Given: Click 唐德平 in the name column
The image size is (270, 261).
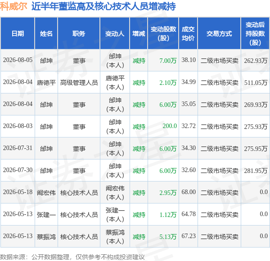Looking at the screenshot, I should [46, 83].
